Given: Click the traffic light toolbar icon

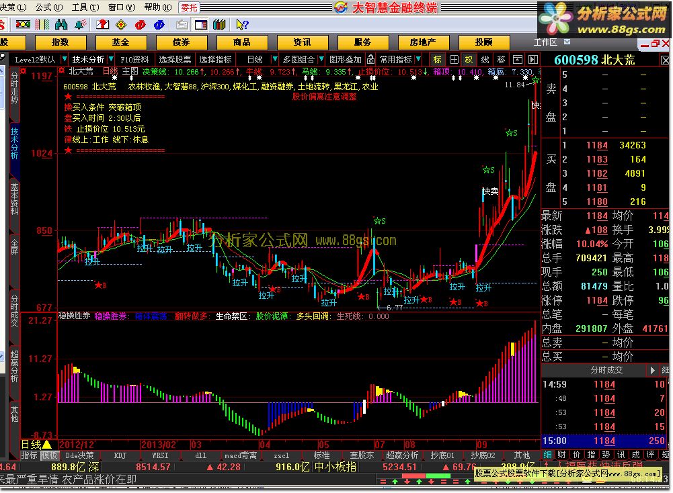Looking at the screenshot, I should click(23, 24).
